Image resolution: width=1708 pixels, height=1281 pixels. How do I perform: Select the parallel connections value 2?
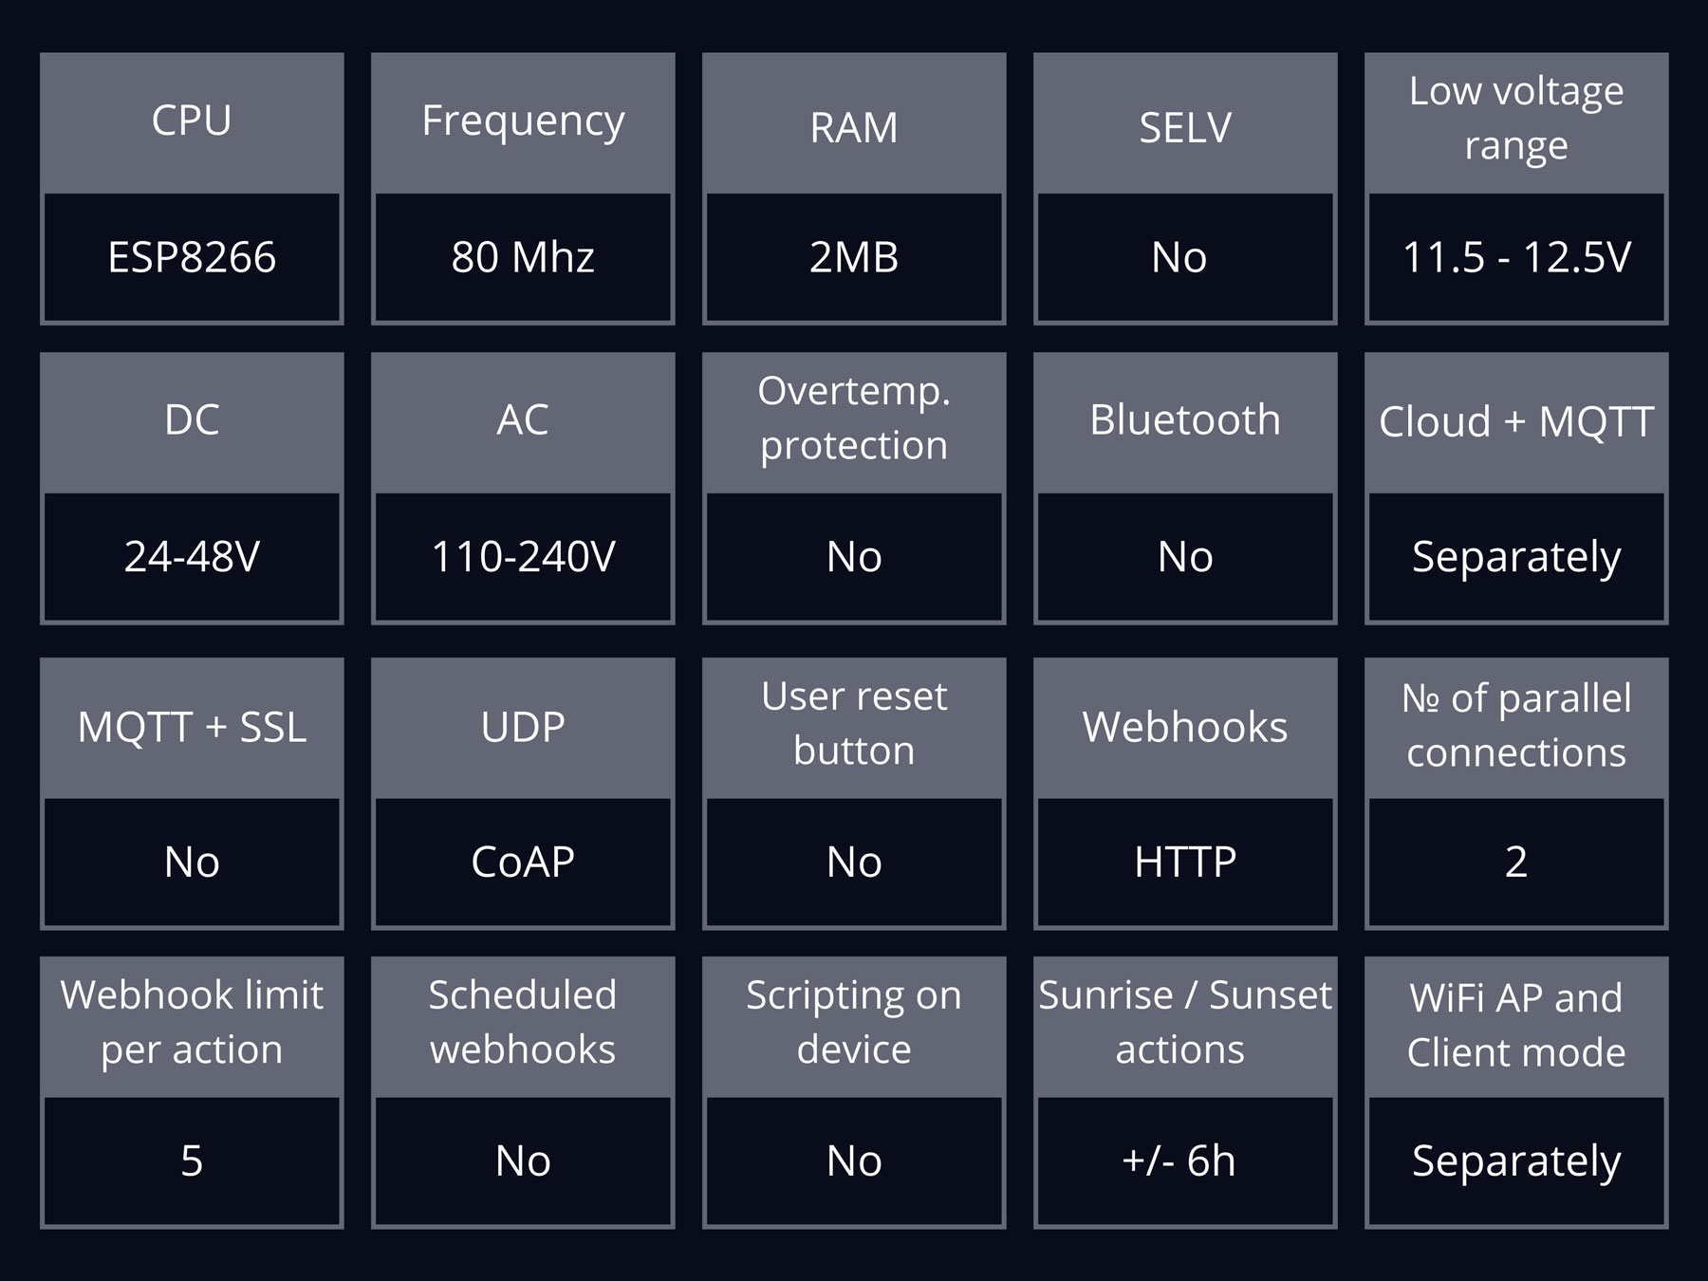[1516, 863]
